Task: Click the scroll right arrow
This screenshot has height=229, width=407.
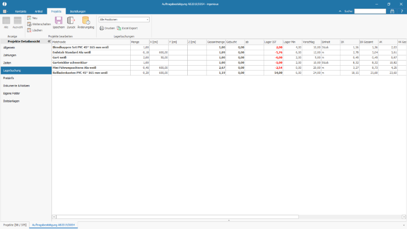Action: click(x=404, y=217)
